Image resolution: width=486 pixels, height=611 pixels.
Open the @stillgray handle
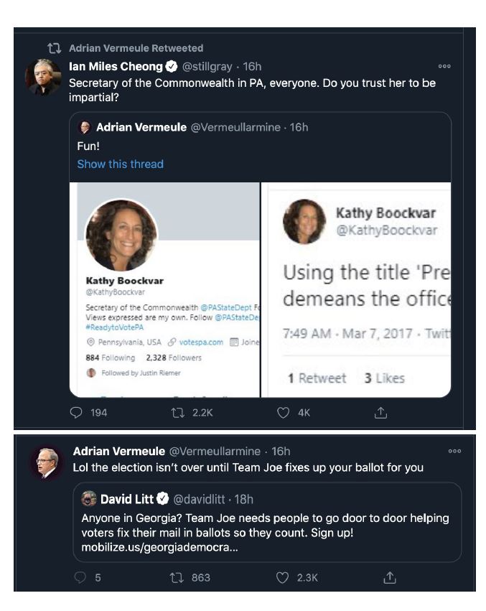click(x=207, y=67)
